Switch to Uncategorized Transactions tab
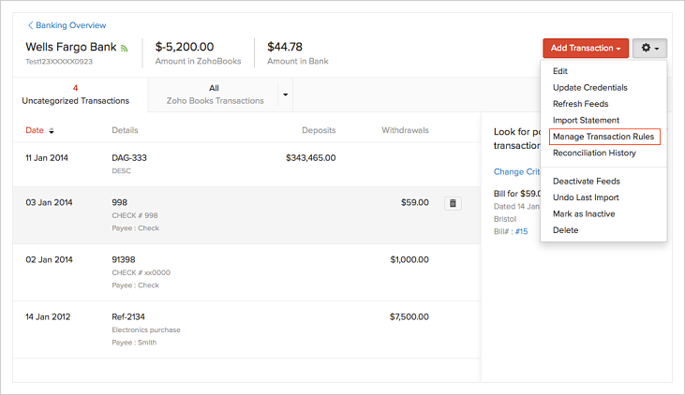Viewport: 685px width, 395px height. click(x=75, y=95)
